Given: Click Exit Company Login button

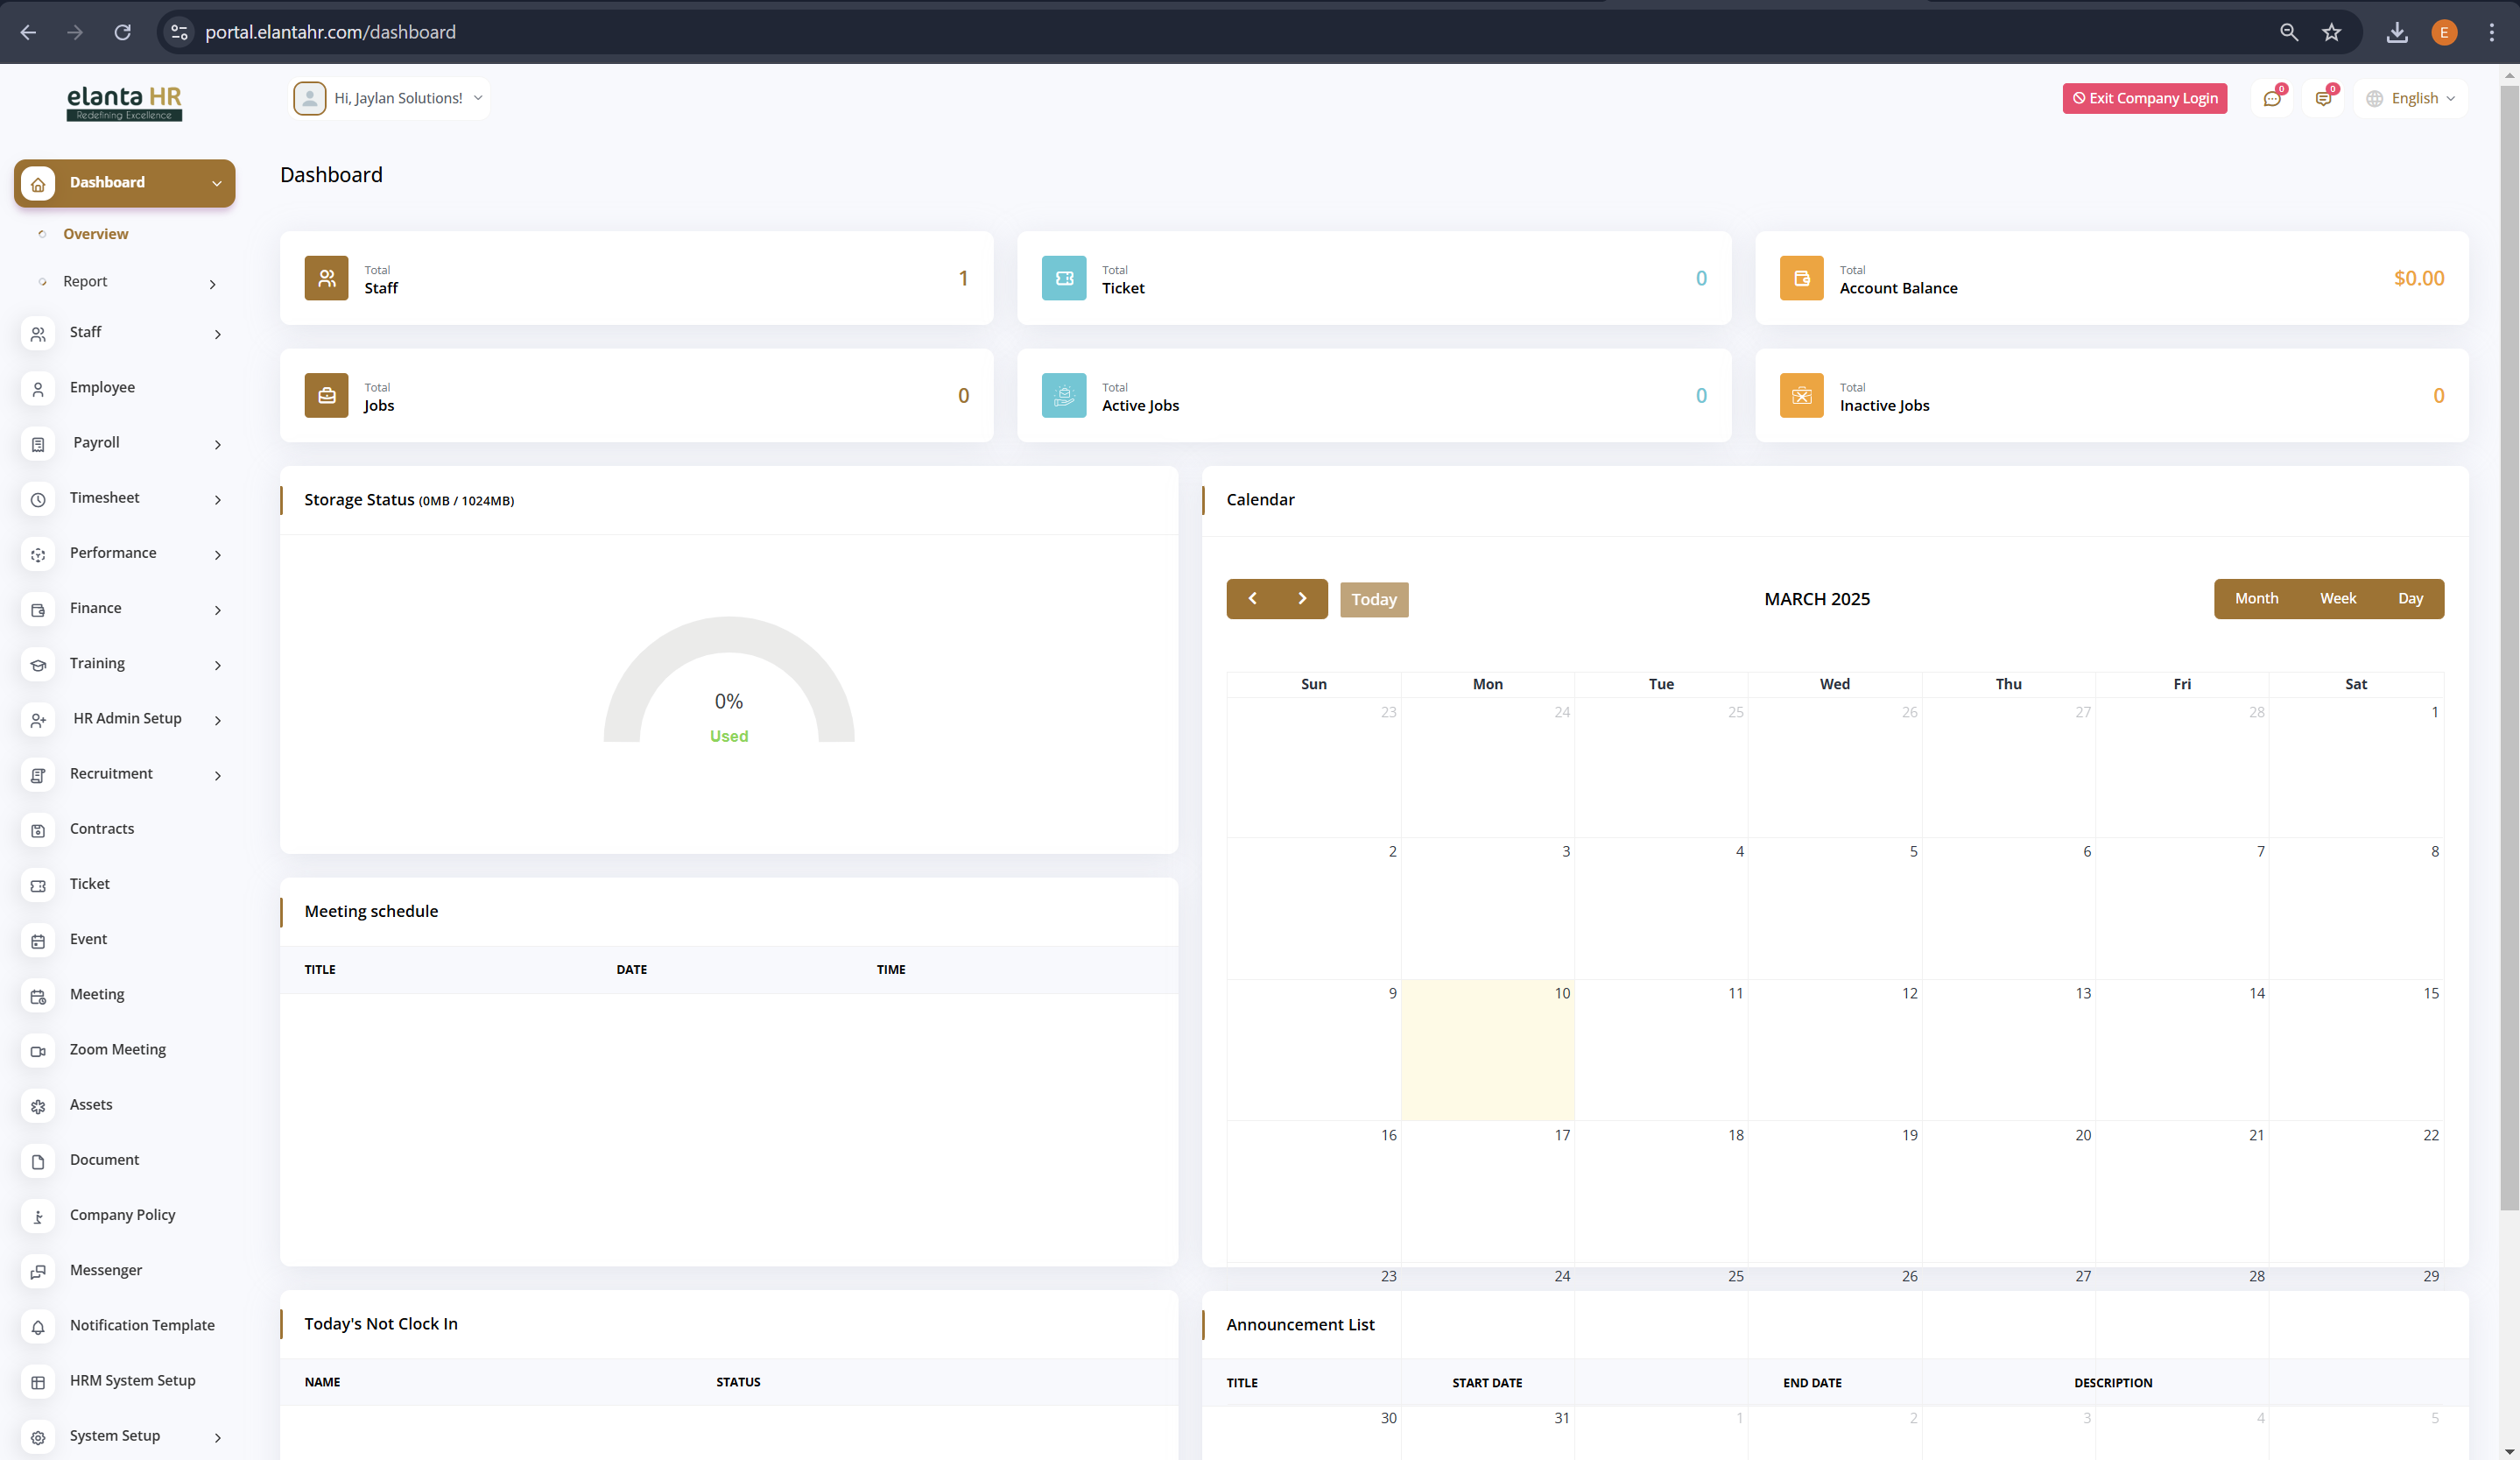Looking at the screenshot, I should 2144,98.
